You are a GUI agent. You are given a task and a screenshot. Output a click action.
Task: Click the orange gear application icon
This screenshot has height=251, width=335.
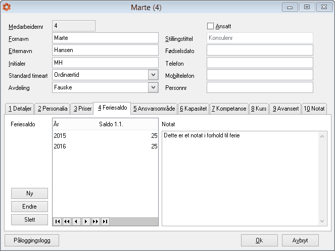coord(7,7)
